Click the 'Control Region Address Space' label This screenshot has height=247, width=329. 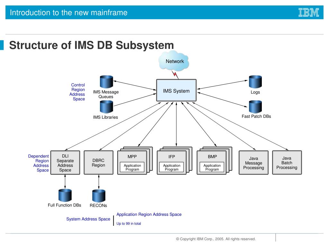[x=77, y=92]
